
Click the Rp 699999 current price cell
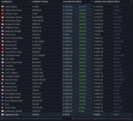click(x=37, y=17)
